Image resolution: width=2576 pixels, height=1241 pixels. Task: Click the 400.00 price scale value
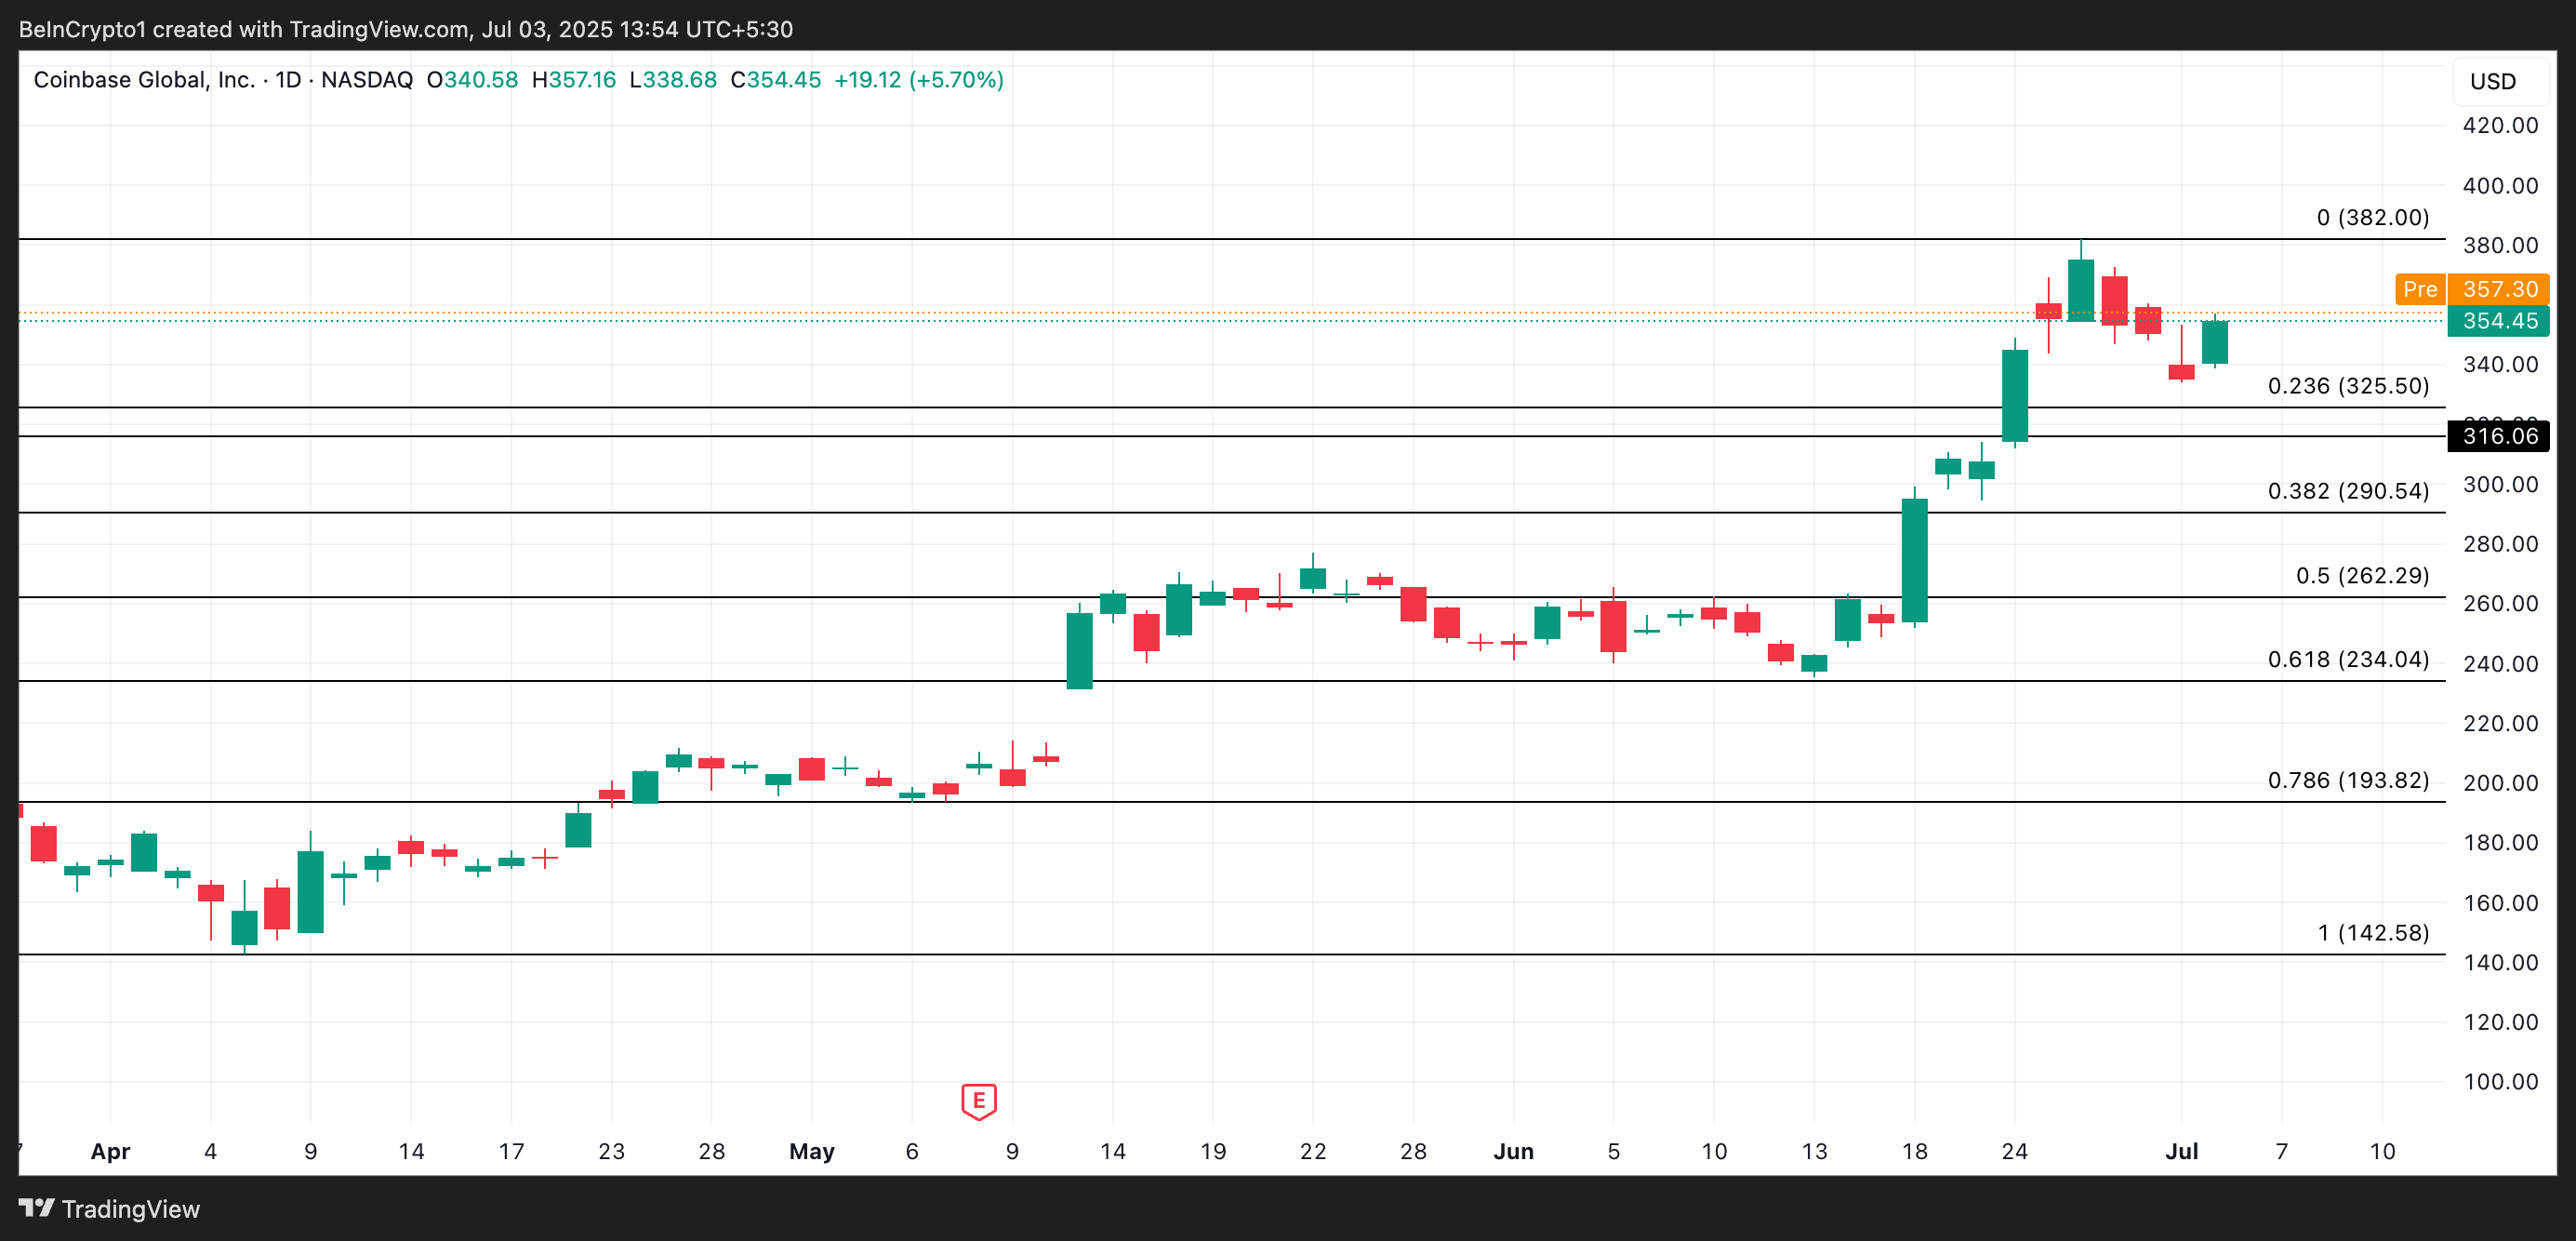[x=2499, y=186]
